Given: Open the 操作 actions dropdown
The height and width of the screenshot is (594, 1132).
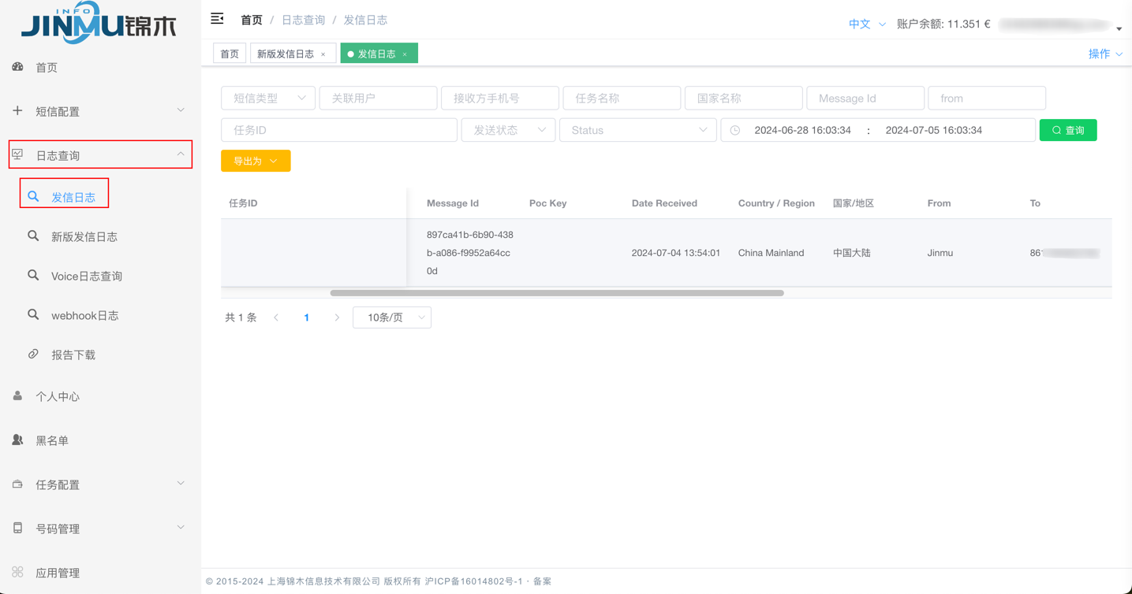Looking at the screenshot, I should pyautogui.click(x=1105, y=54).
